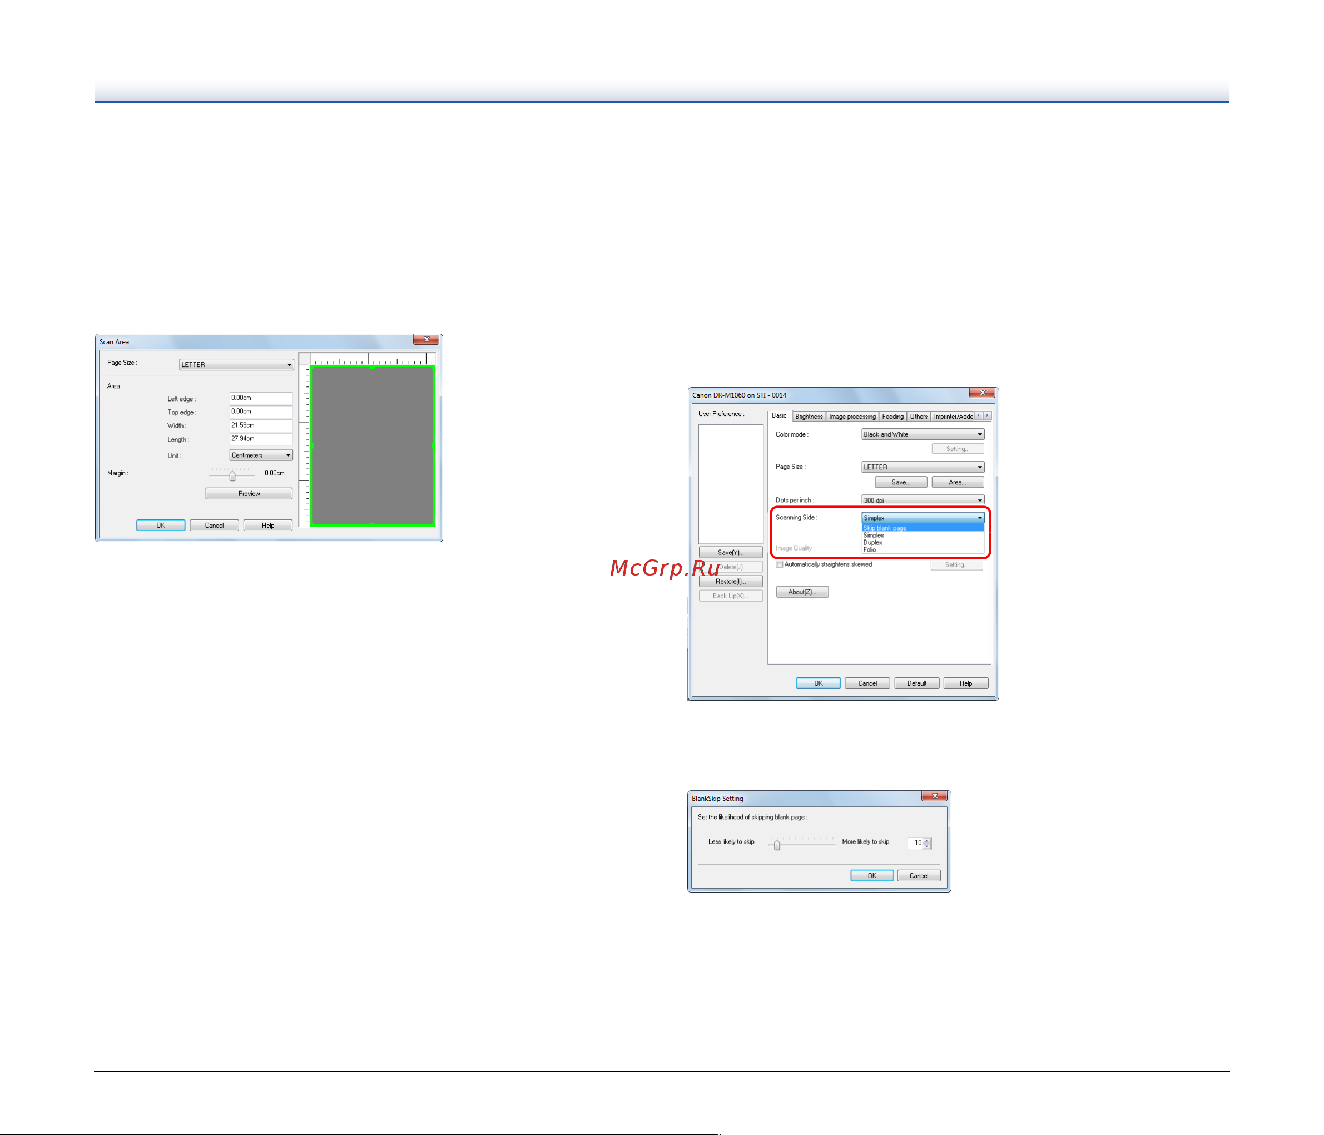Viewport: 1324px width, 1135px height.
Task: Open the Dots per inch dropdown
Action: pos(923,500)
